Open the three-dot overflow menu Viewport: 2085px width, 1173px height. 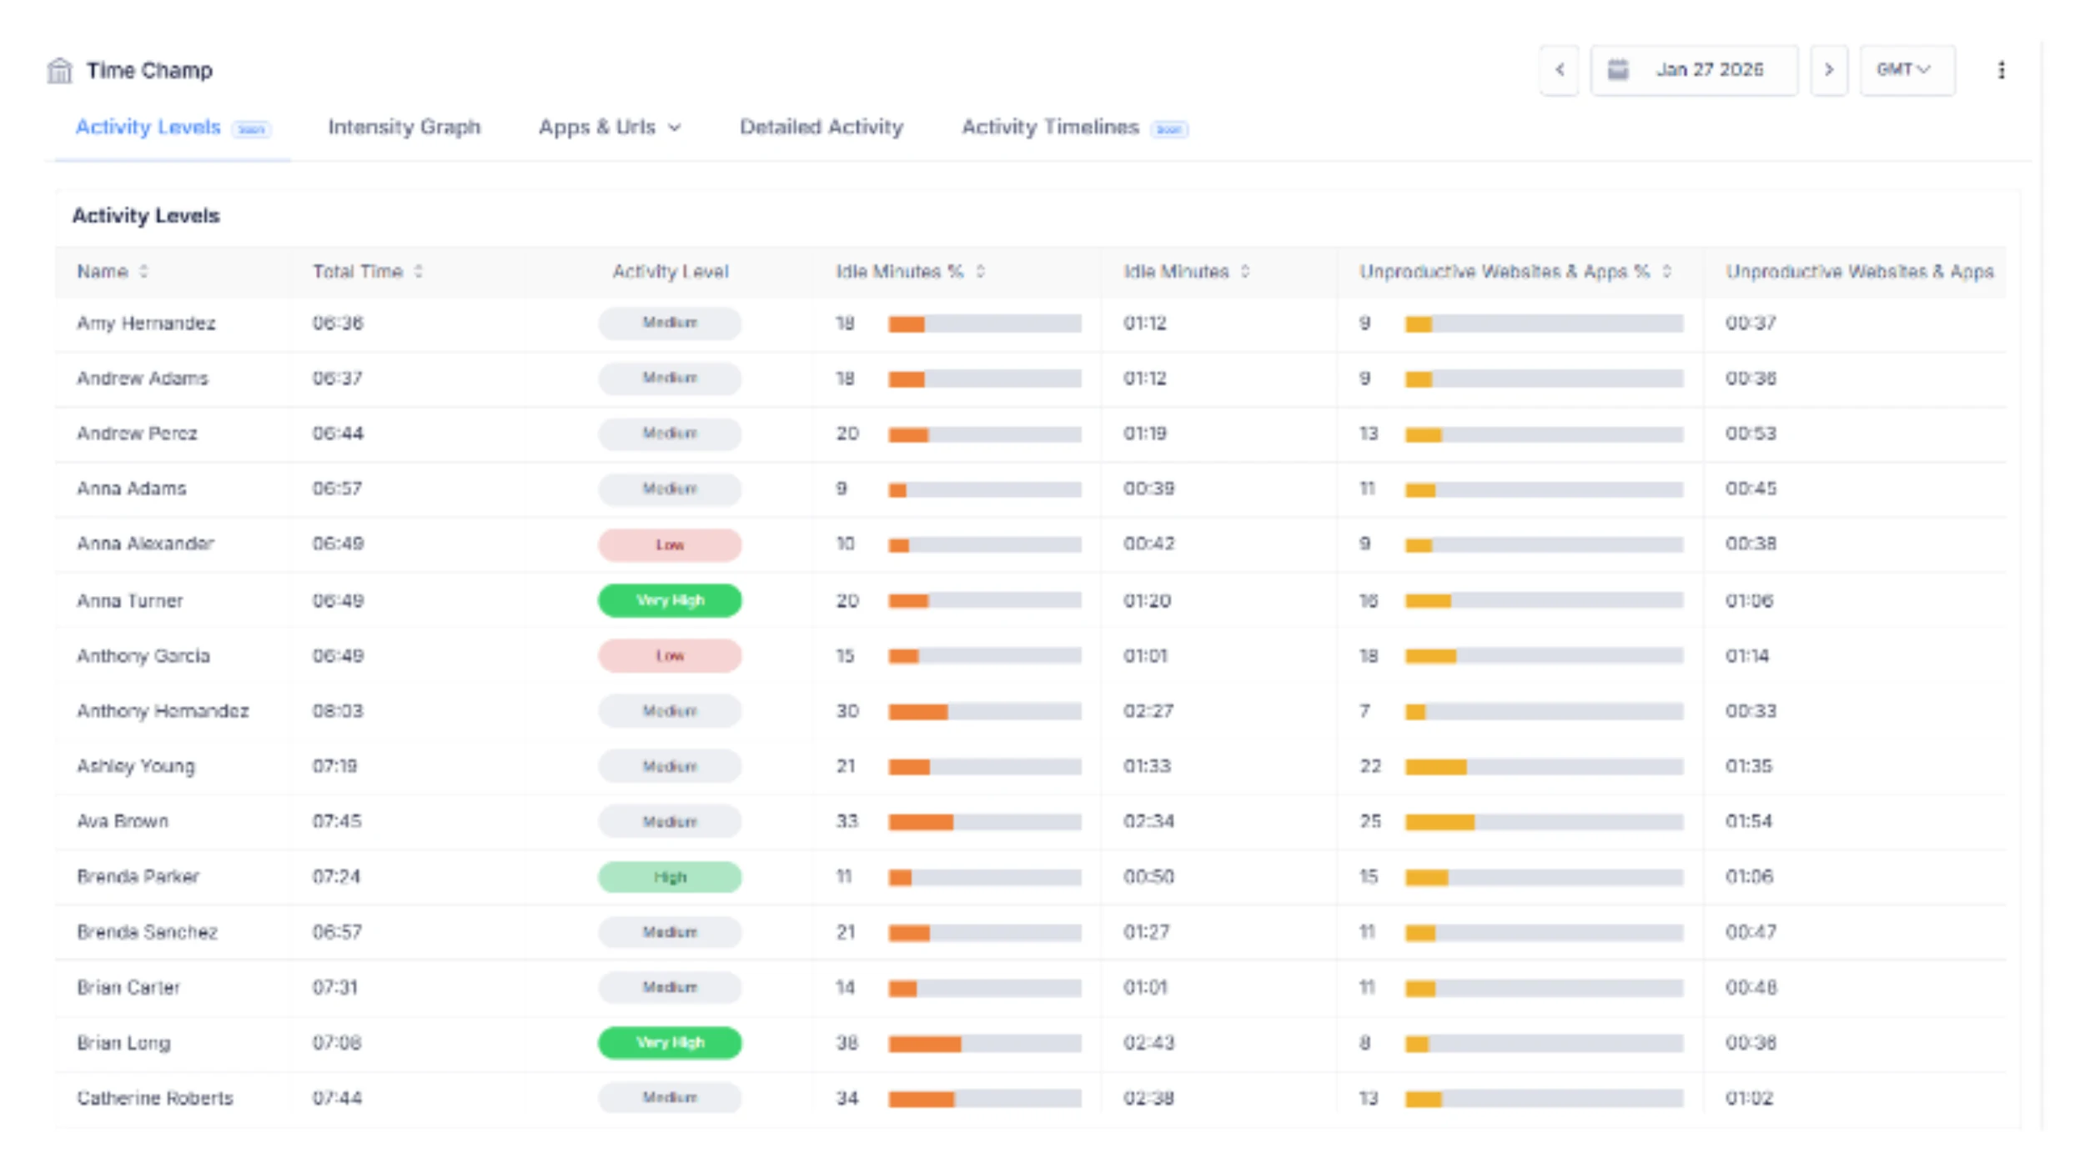2002,70
